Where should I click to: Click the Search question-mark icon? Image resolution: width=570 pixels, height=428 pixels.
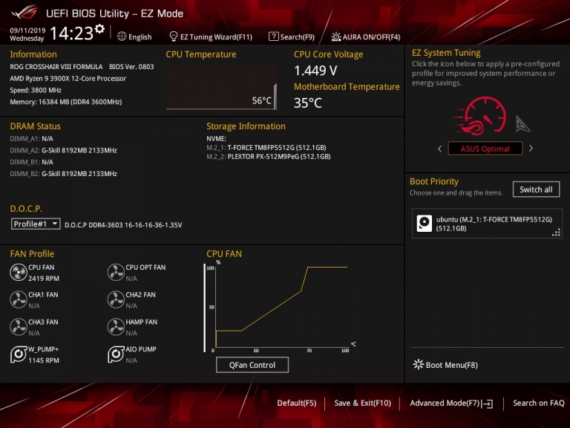(x=273, y=36)
